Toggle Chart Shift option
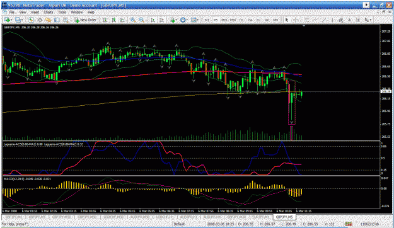 [161, 20]
